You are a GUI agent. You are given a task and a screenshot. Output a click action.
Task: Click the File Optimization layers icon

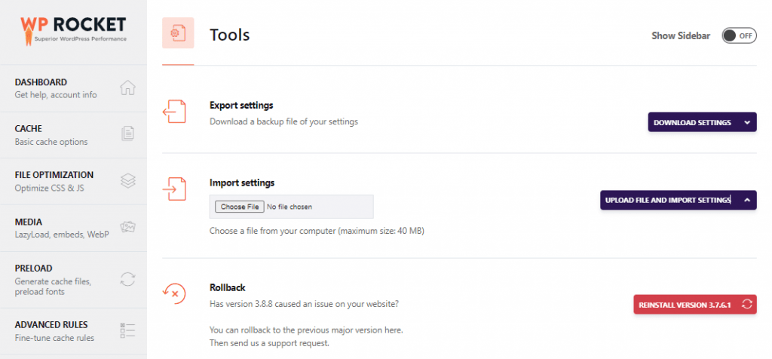tap(127, 181)
